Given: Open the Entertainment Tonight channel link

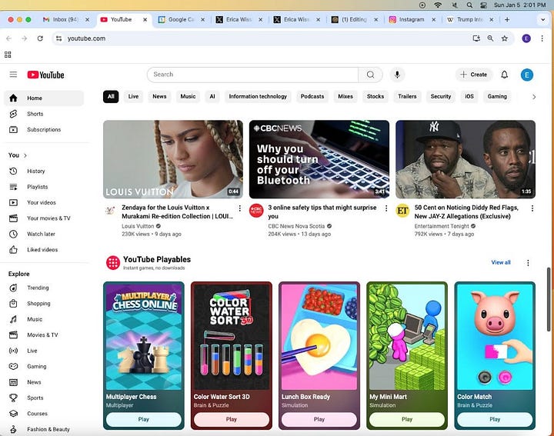Looking at the screenshot, I should [442, 226].
